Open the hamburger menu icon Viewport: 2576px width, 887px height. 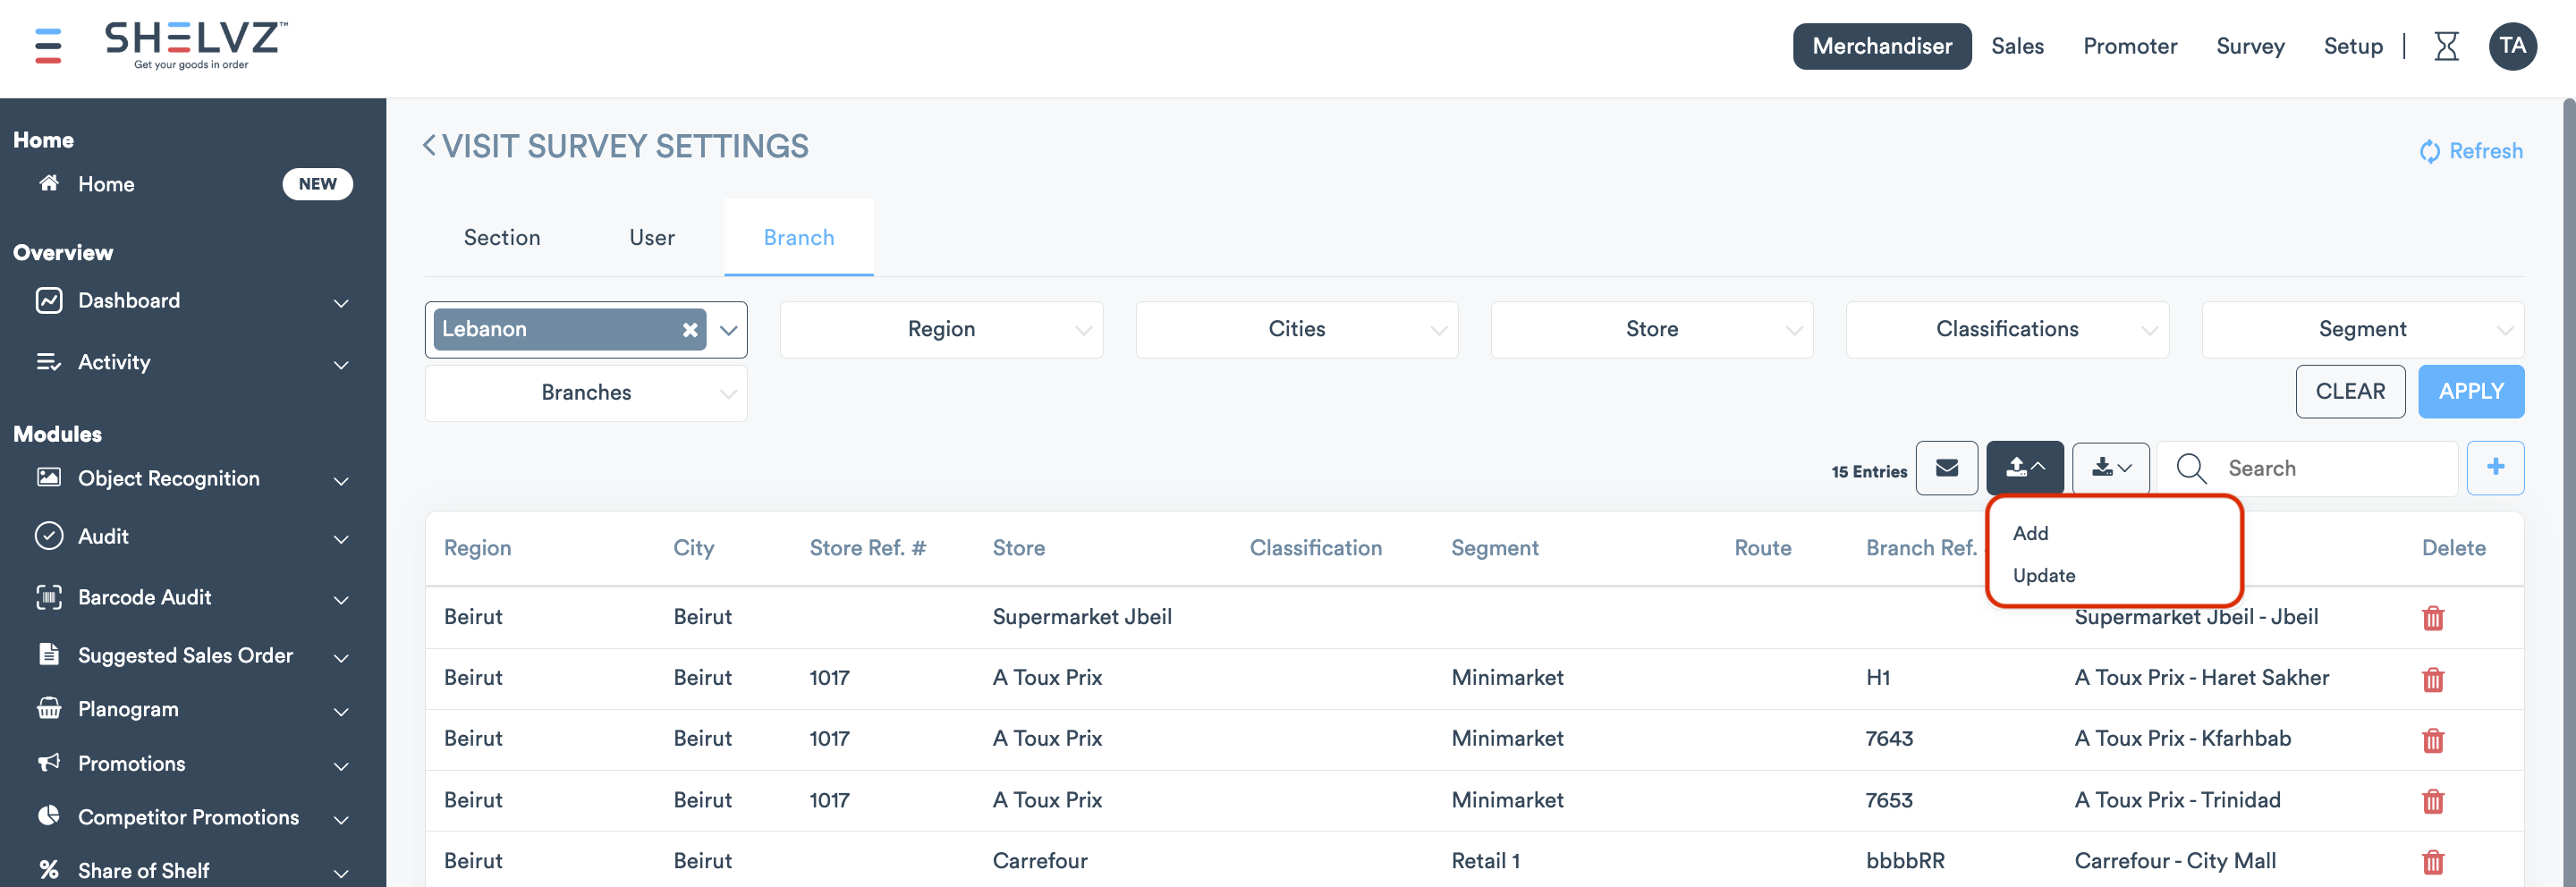(x=48, y=46)
